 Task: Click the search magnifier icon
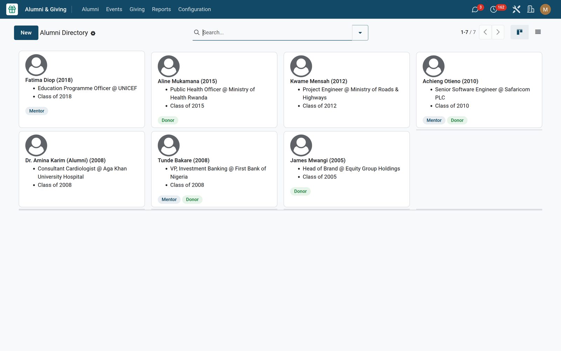[197, 32]
